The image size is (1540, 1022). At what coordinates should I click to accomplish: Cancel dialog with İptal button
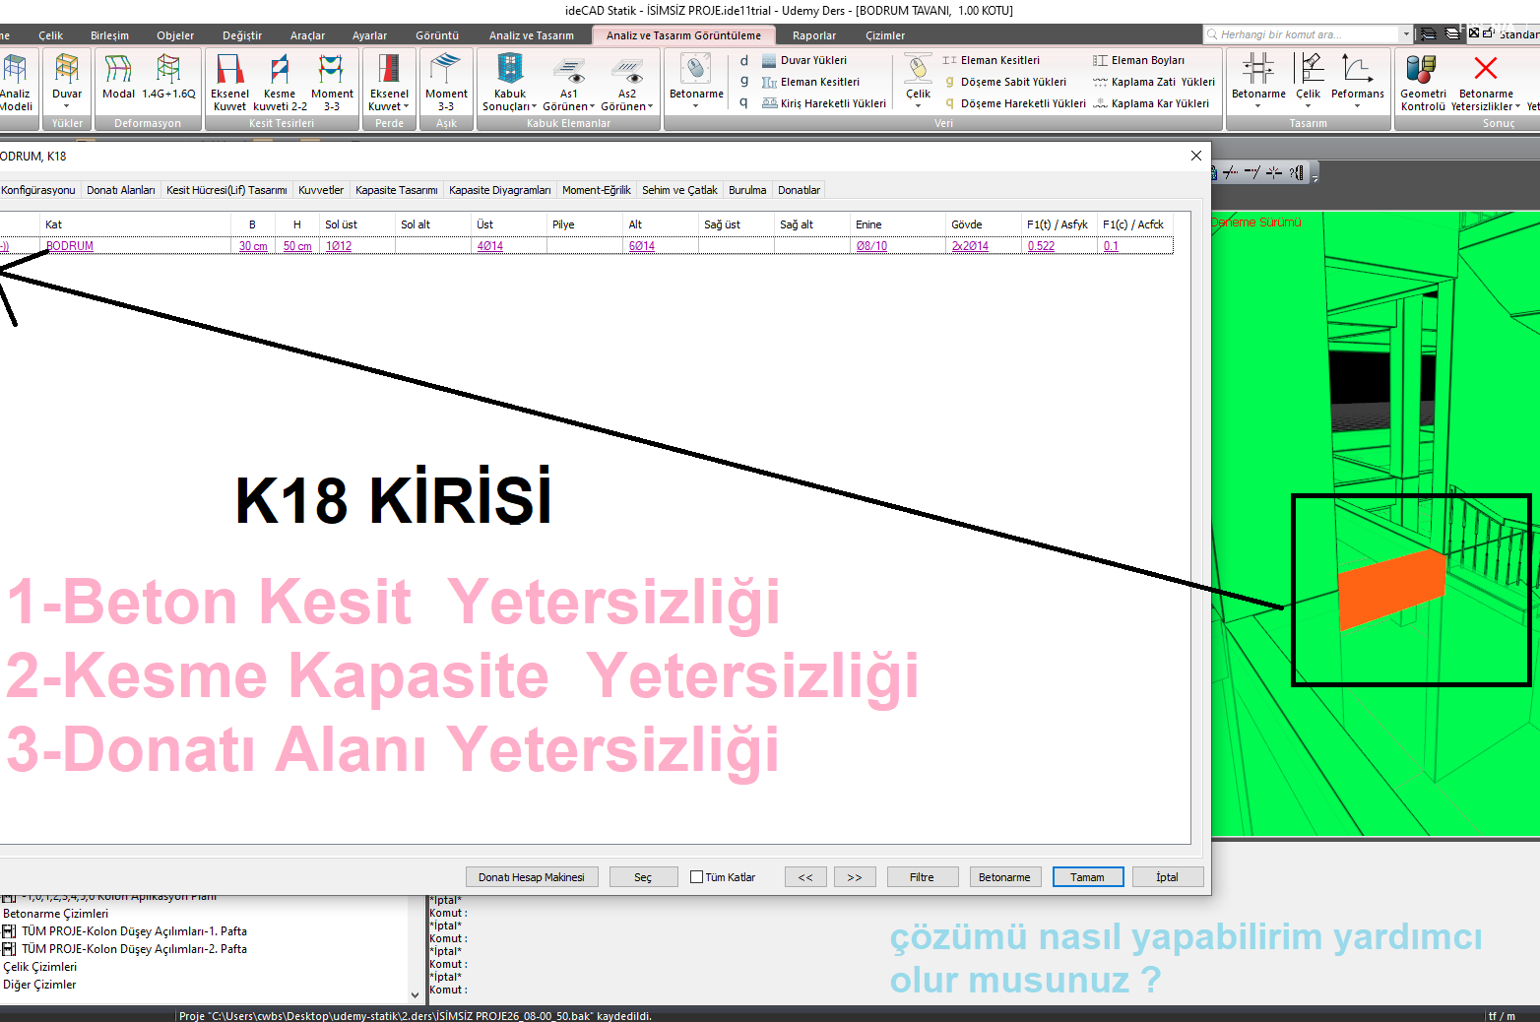[x=1167, y=877]
